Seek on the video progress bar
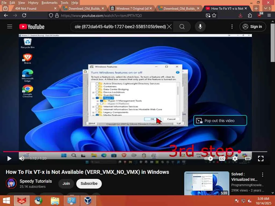This screenshot has height=206, width=275. click(x=135, y=152)
